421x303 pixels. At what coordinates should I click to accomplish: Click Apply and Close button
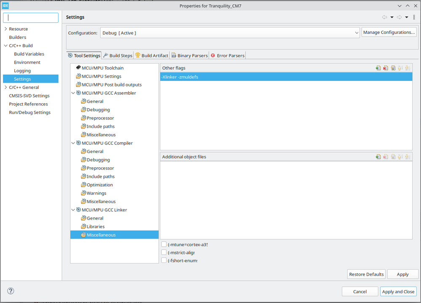point(398,292)
